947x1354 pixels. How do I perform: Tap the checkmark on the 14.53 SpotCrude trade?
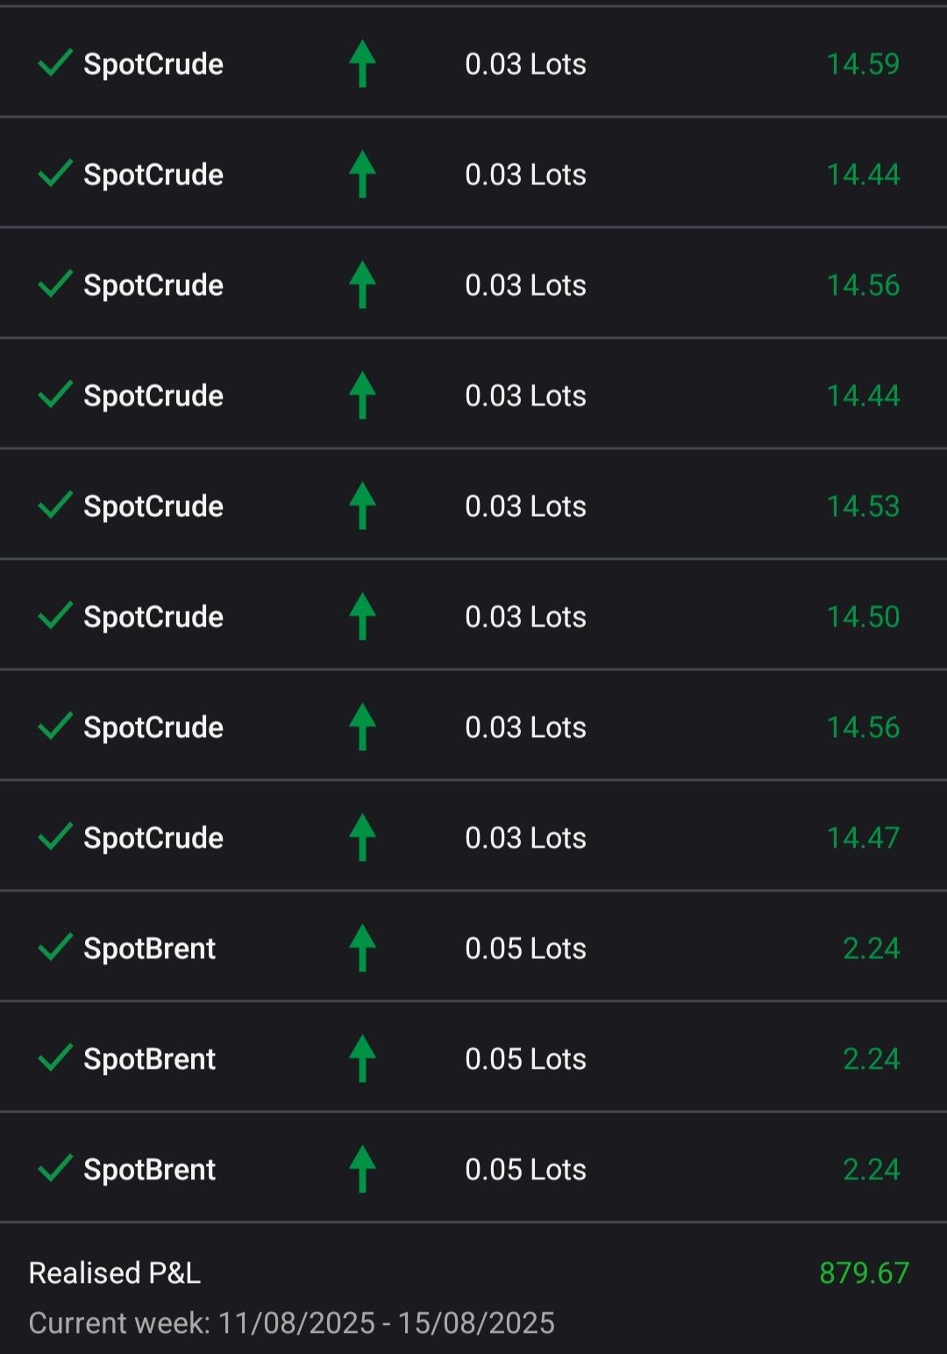[x=54, y=505]
